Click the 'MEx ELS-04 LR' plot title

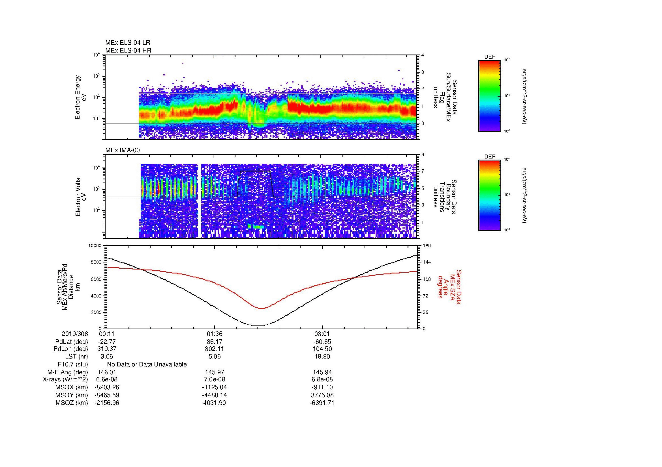(x=128, y=43)
